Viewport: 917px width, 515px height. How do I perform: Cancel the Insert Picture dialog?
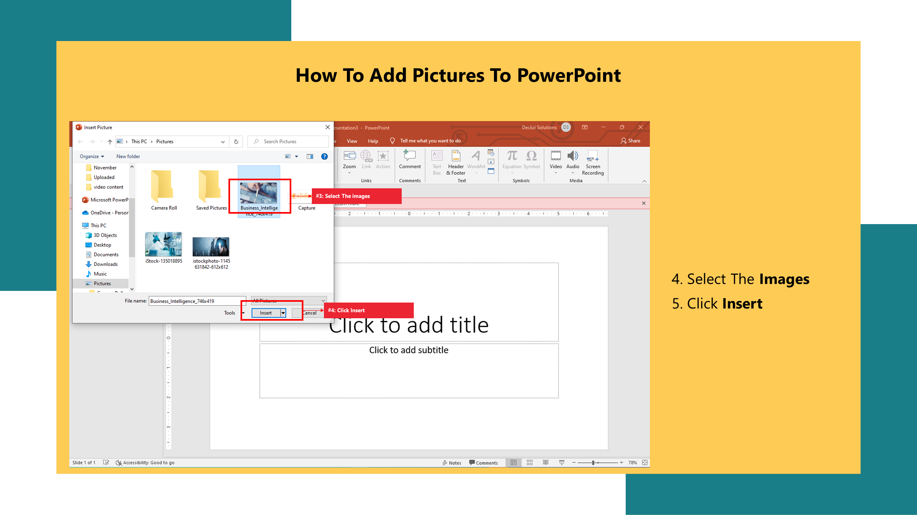tap(309, 313)
